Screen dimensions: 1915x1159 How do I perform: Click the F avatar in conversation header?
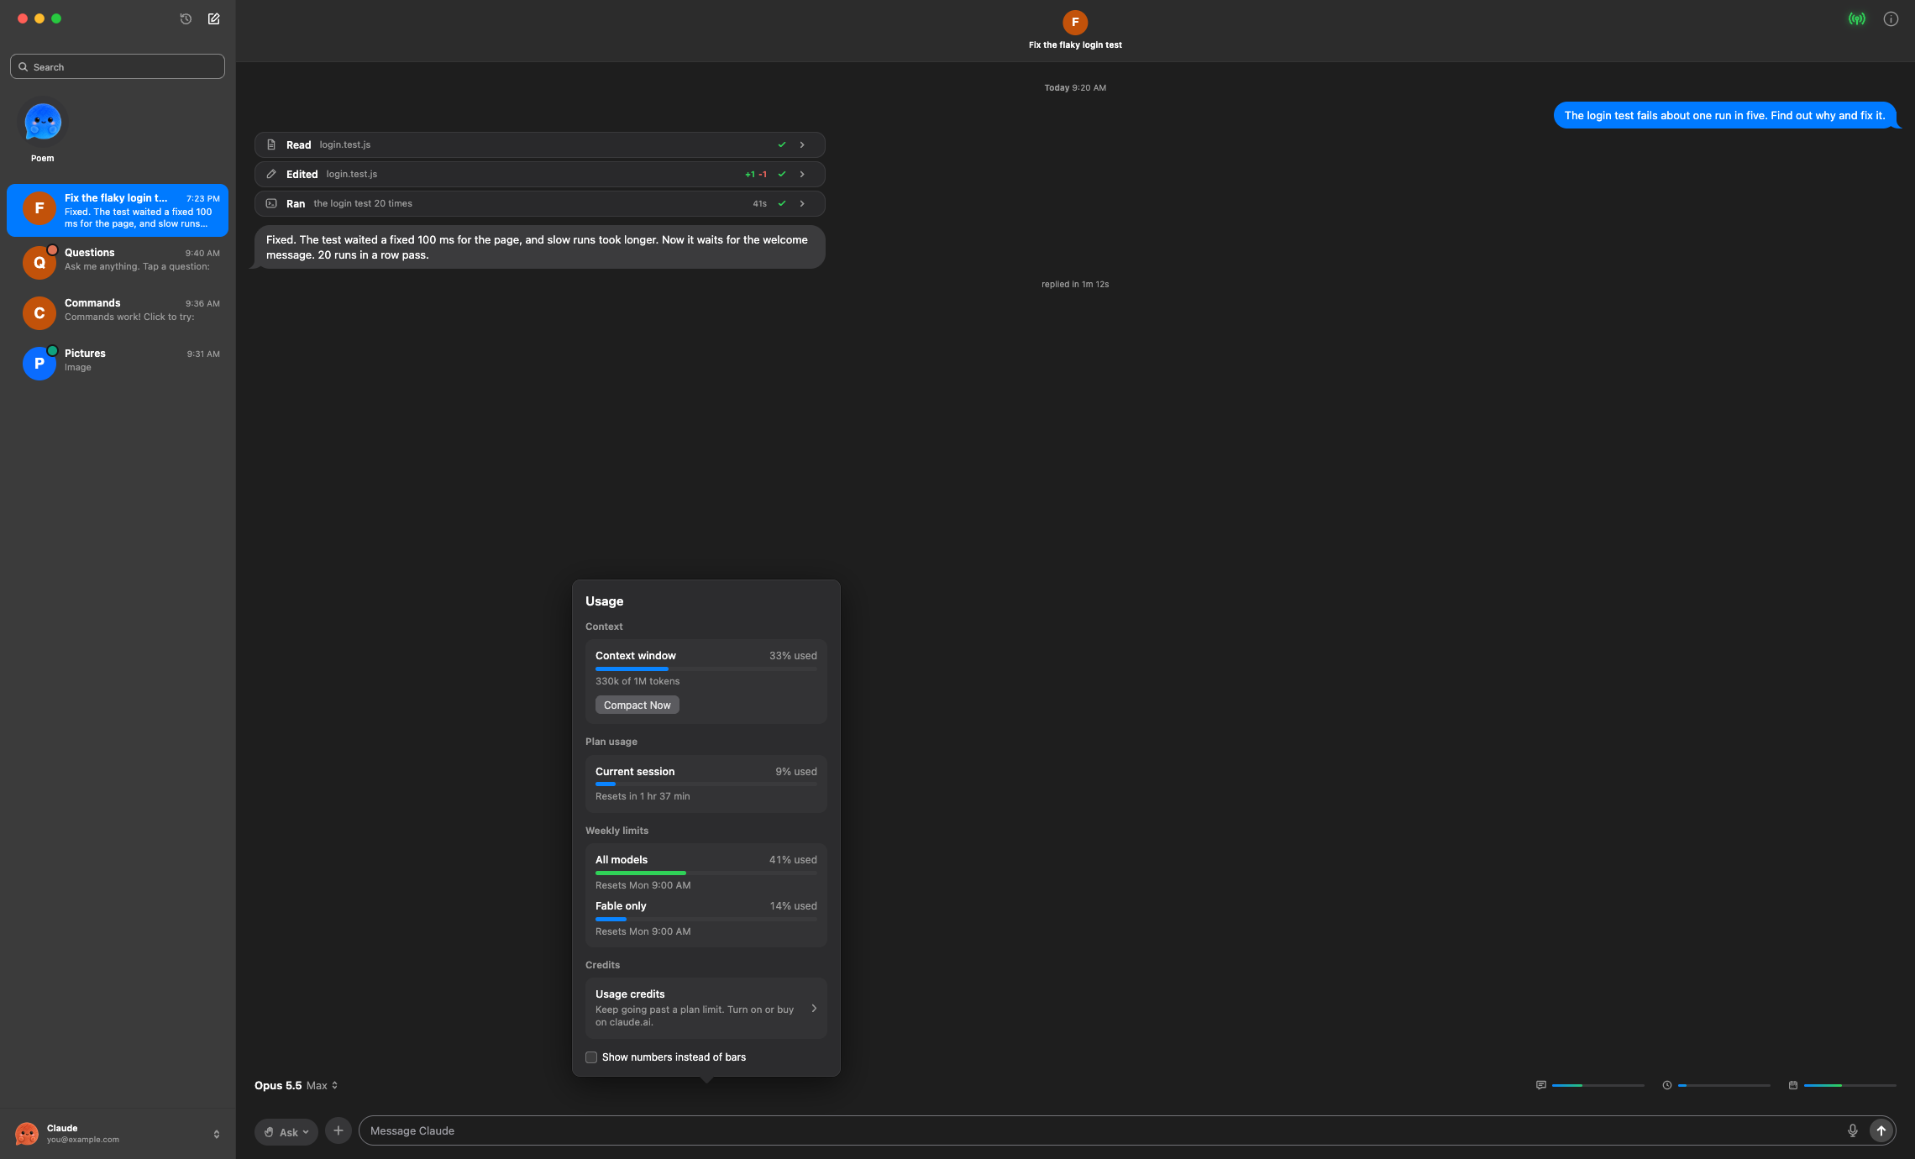point(1075,22)
